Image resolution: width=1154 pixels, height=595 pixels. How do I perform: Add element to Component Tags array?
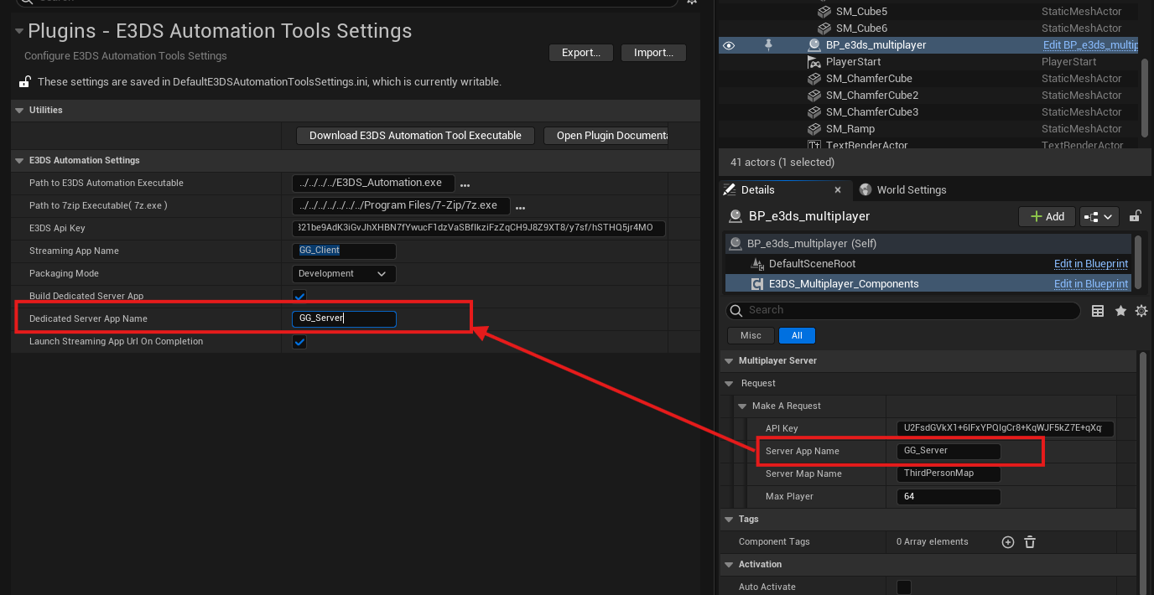point(1008,542)
